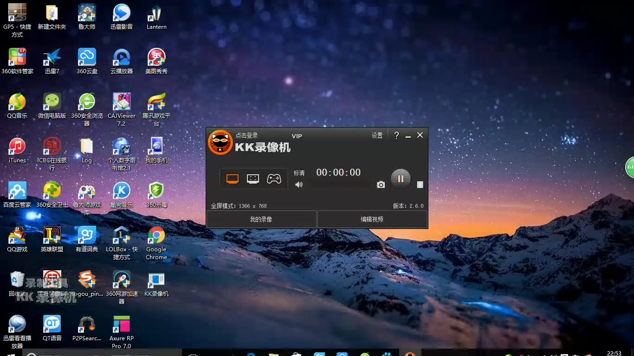Select the 迅雷影音 desktop icon

pos(122,17)
